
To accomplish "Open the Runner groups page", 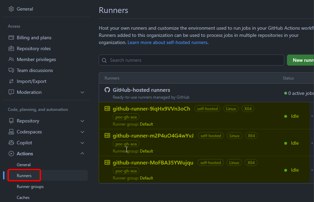I will (x=30, y=186).
